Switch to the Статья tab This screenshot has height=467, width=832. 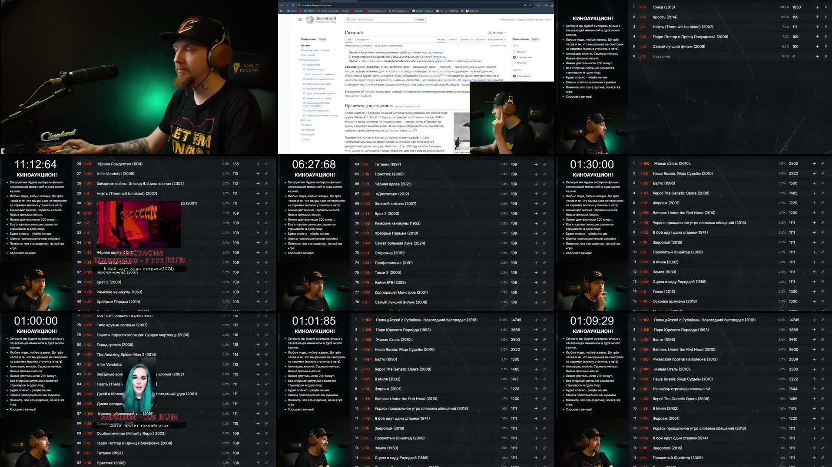tap(348, 40)
